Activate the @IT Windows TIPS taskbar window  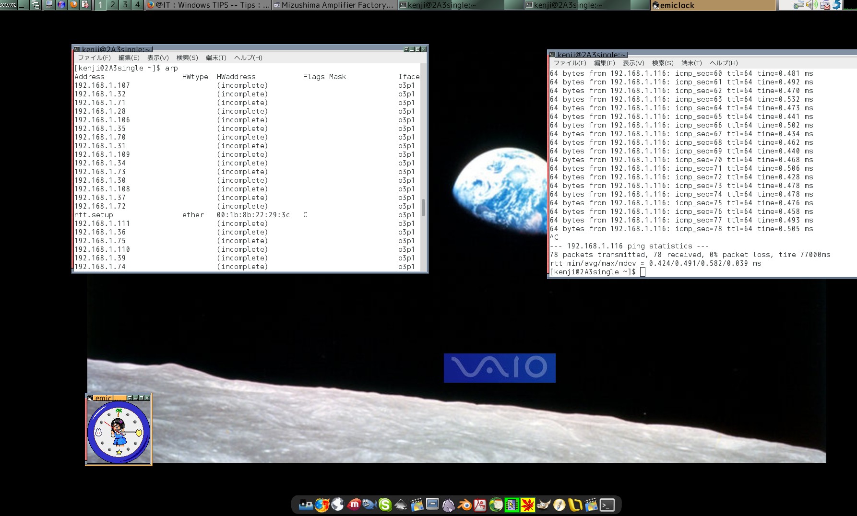click(x=208, y=5)
